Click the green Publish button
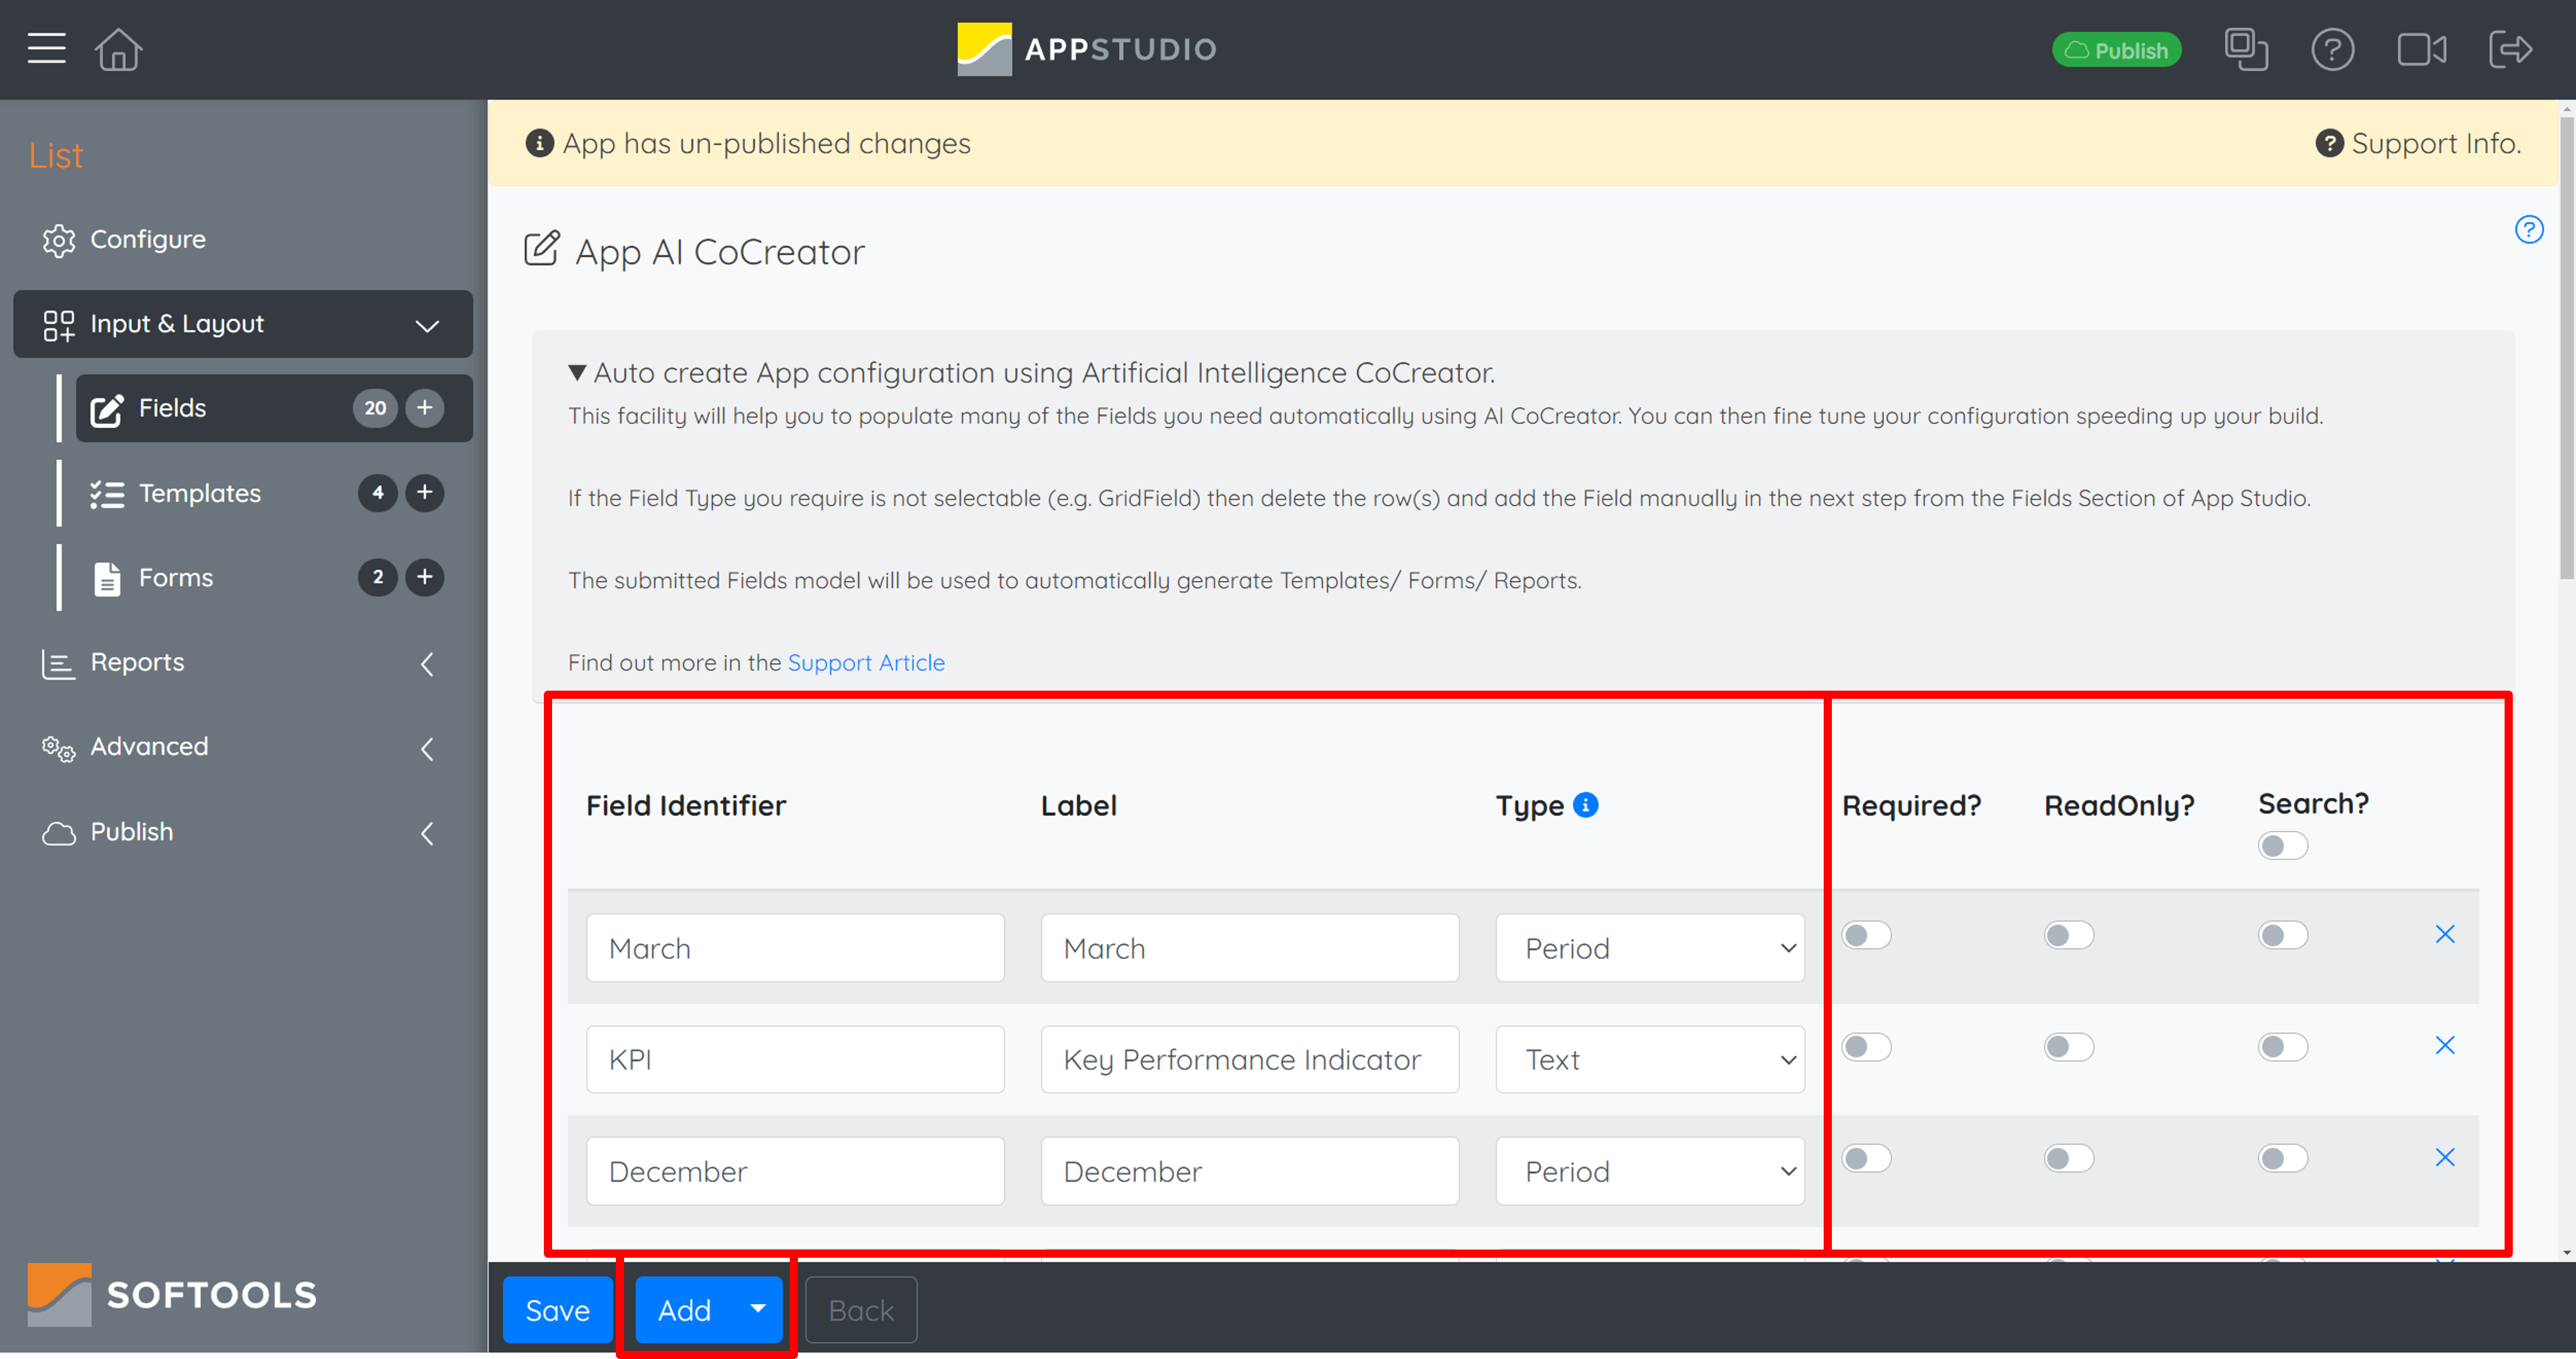This screenshot has height=1359, width=2576. coord(2116,49)
